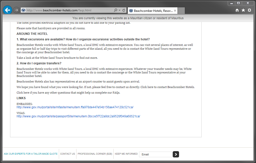Click 'Click here if you have any other questions'
The height and width of the screenshot is (163, 256).
point(68,93)
